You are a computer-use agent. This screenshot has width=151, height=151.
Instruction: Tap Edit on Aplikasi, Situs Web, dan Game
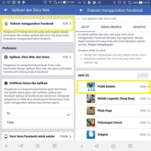pos(65,57)
